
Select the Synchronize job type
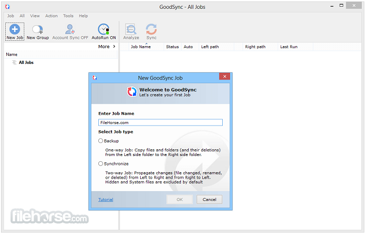pyautogui.click(x=100, y=164)
